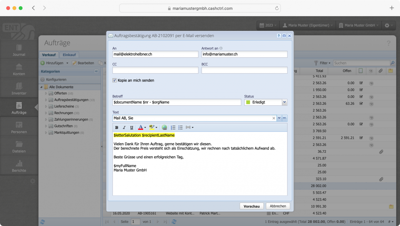Screen dimensions: 400x226
Task: Switch to the Einkauf tab
Action: coord(69,55)
